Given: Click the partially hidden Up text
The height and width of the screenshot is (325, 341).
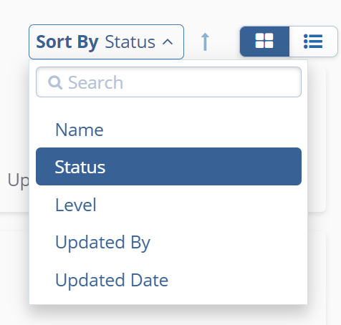Looking at the screenshot, I should tap(18, 180).
